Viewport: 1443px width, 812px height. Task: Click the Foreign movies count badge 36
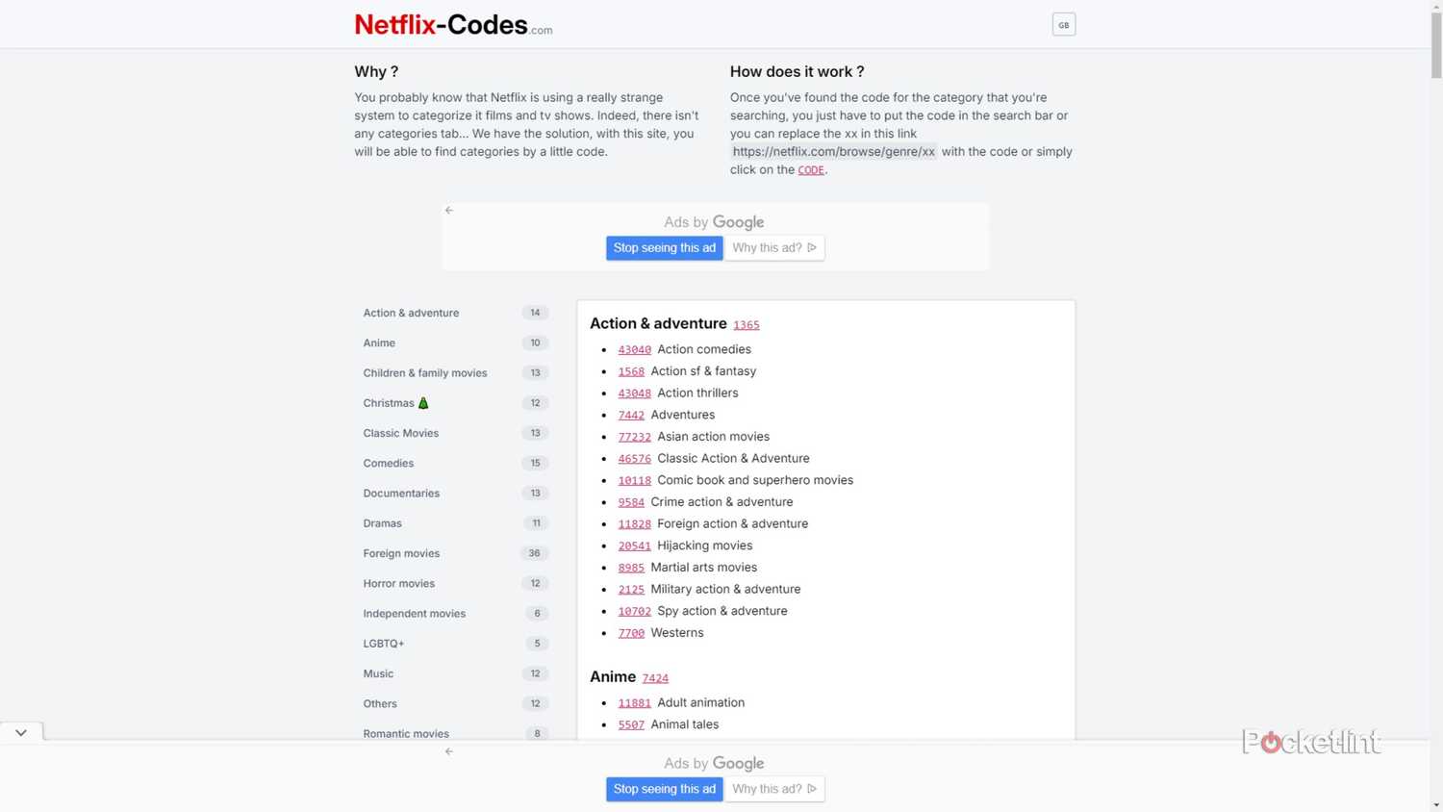534,553
